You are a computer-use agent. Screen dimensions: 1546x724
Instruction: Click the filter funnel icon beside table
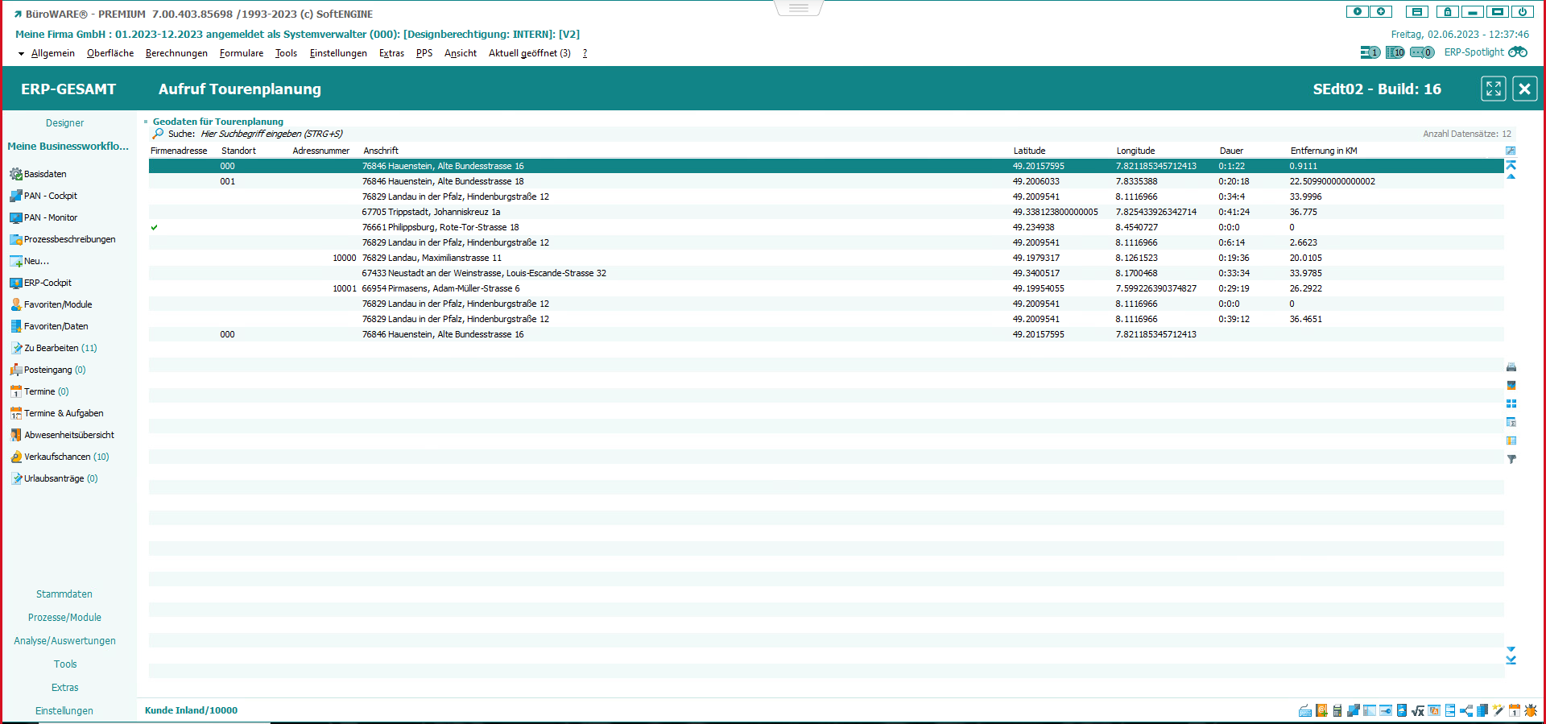pos(1511,459)
